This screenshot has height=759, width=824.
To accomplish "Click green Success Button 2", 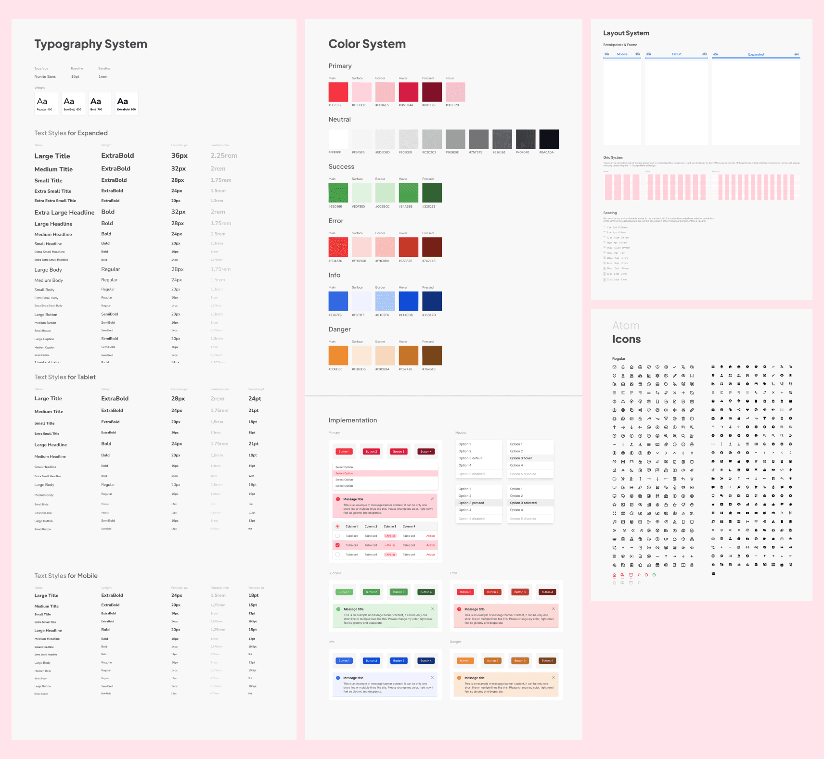I will click(x=371, y=592).
